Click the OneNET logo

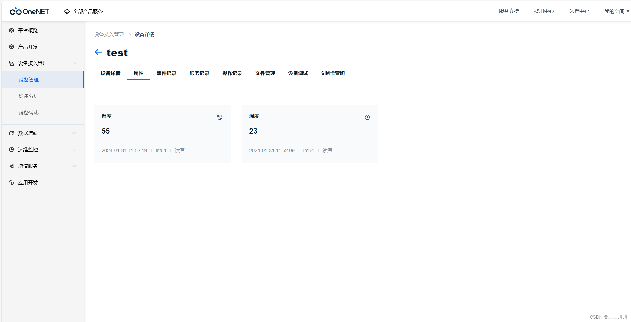click(29, 11)
